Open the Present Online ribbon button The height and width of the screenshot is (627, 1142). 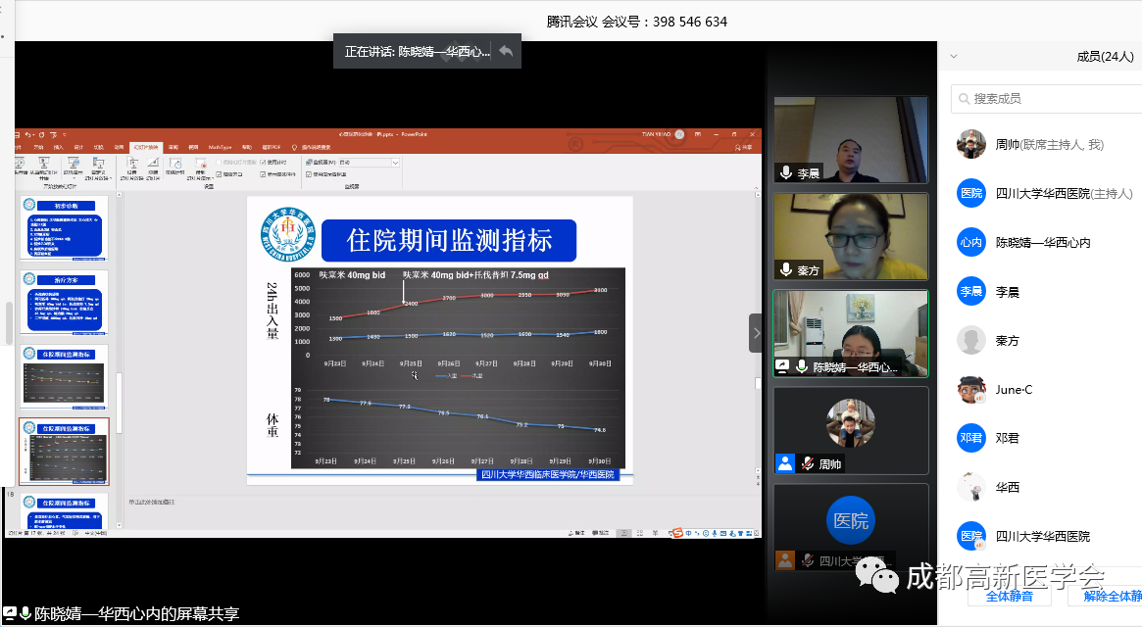pos(74,168)
